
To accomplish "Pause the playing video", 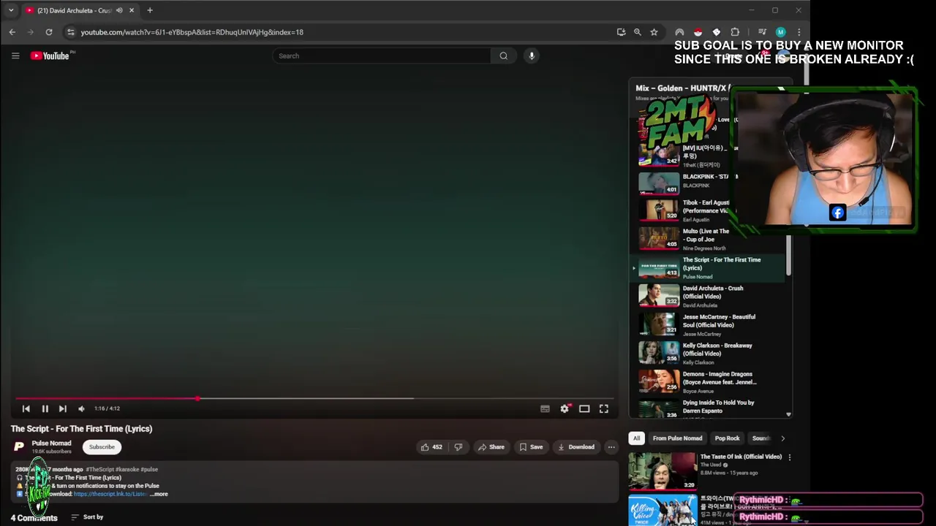I will click(45, 408).
